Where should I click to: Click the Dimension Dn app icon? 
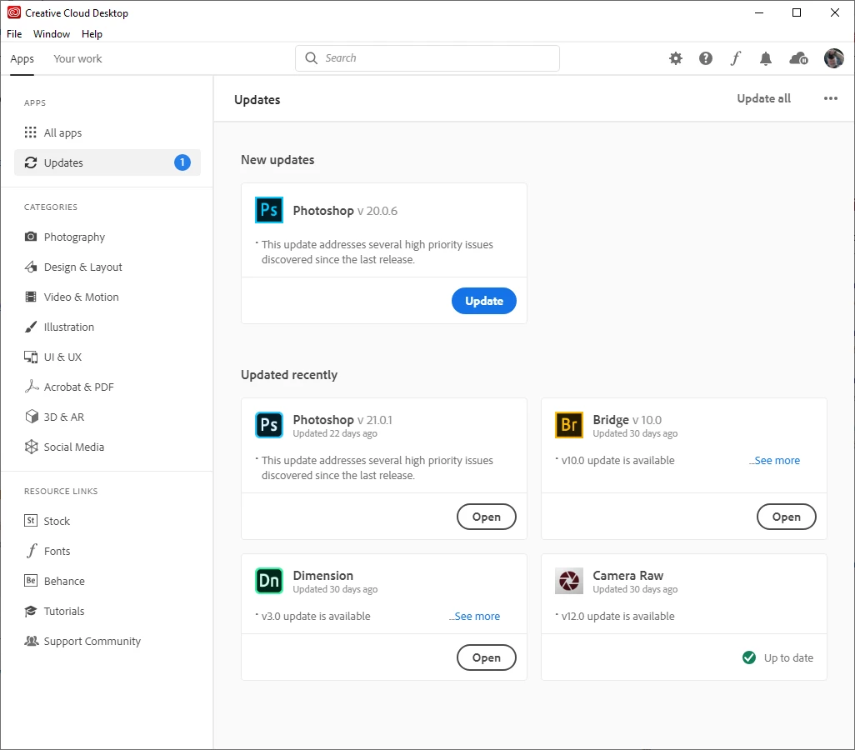(x=269, y=581)
